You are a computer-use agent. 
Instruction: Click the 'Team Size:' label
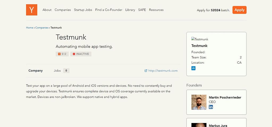199,57
